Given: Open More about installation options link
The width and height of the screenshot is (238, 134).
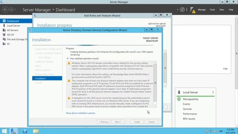Looking at the screenshot, I should [80, 113].
